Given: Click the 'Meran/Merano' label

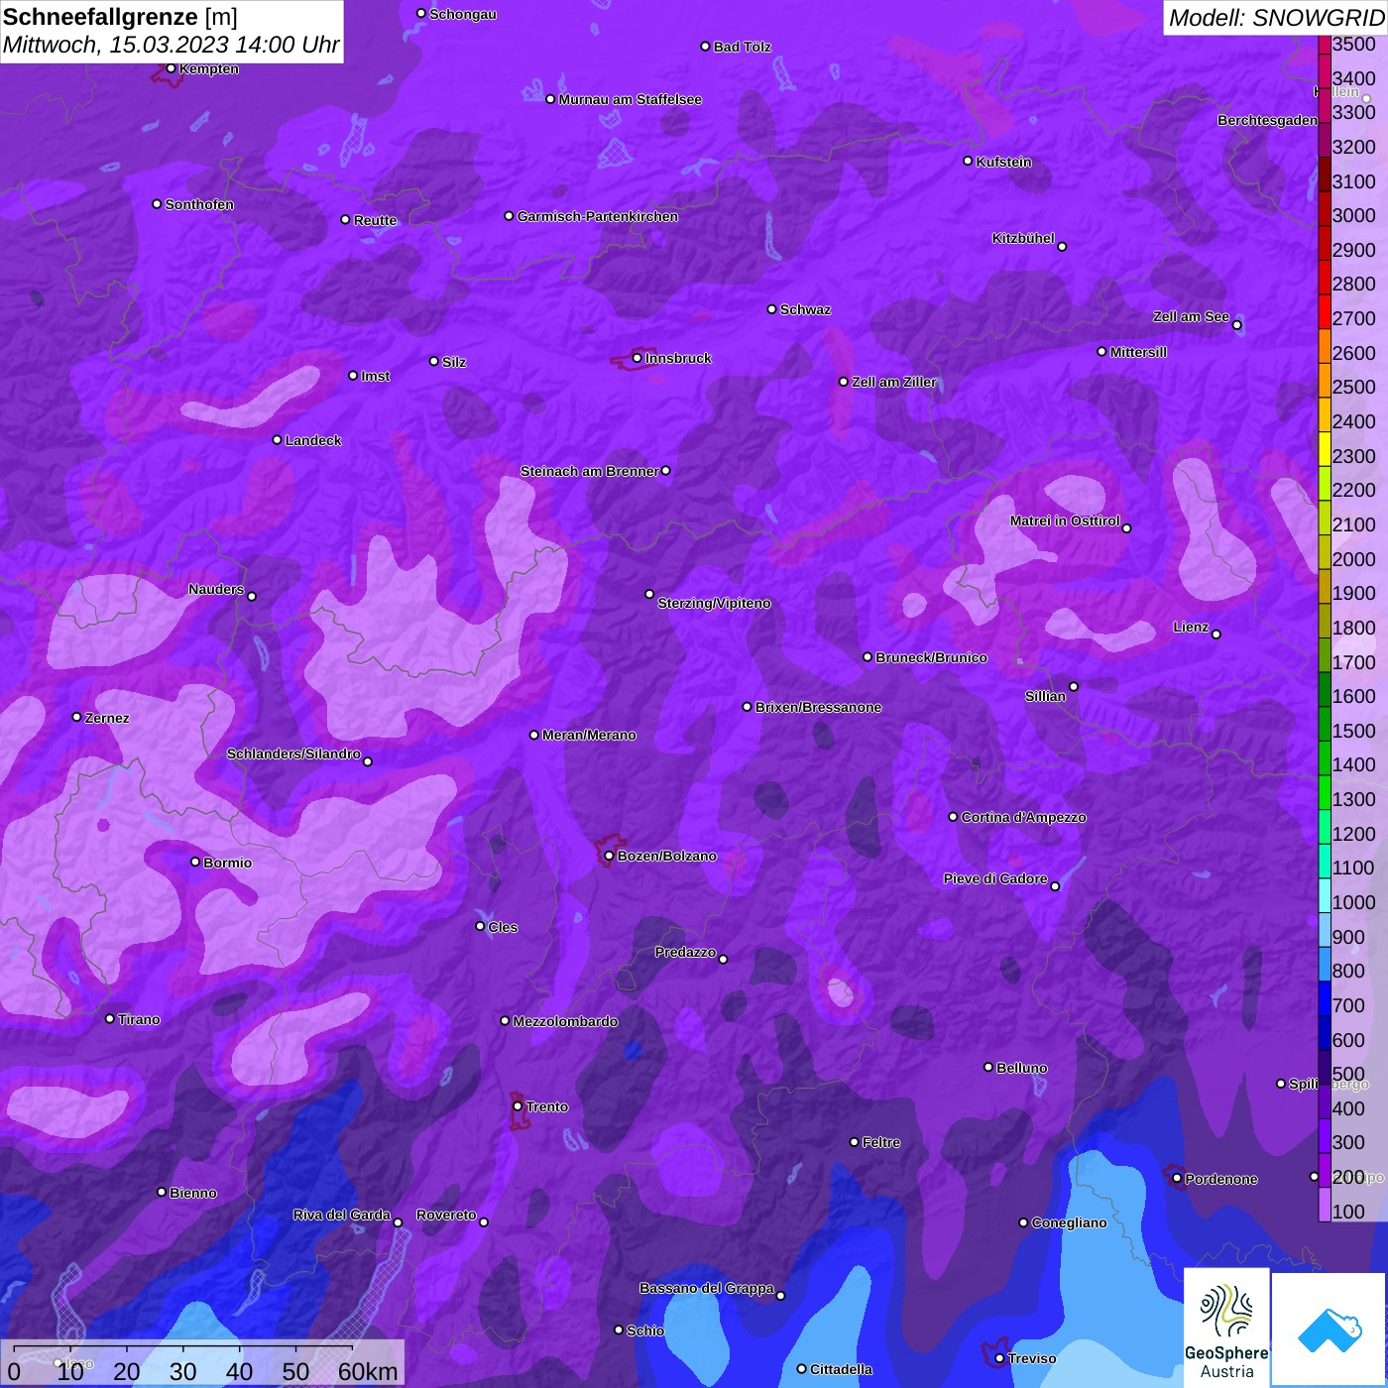Looking at the screenshot, I should pos(589,735).
